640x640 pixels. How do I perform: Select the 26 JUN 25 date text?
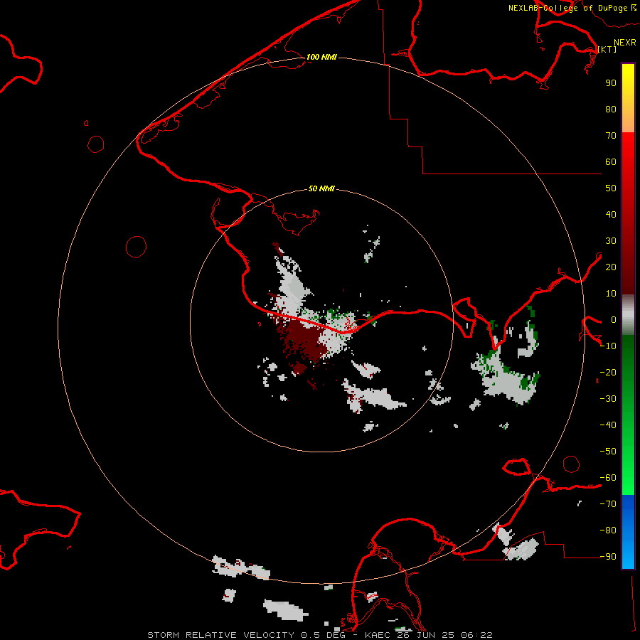coord(427,635)
